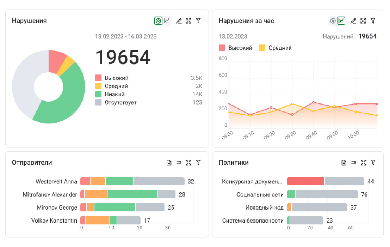This screenshot has width=390, height=247.
Task: Click the Социальные сети policy label
Action: [260, 194]
